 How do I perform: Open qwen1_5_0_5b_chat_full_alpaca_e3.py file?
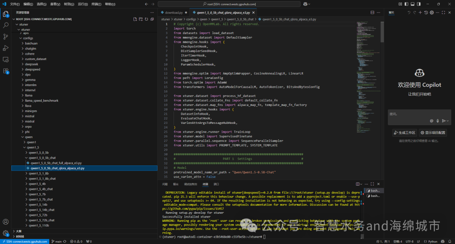[x=56, y=163]
